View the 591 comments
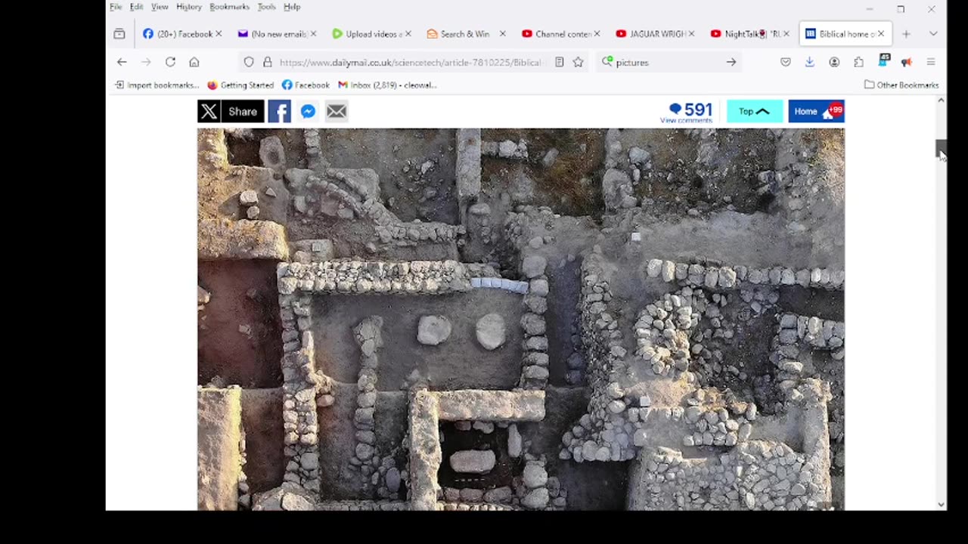968x544 pixels. coord(687,112)
